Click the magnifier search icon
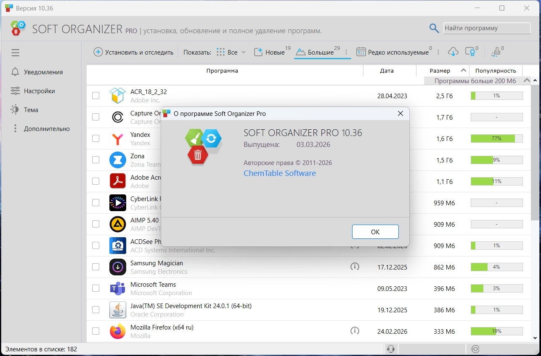 coord(434,28)
